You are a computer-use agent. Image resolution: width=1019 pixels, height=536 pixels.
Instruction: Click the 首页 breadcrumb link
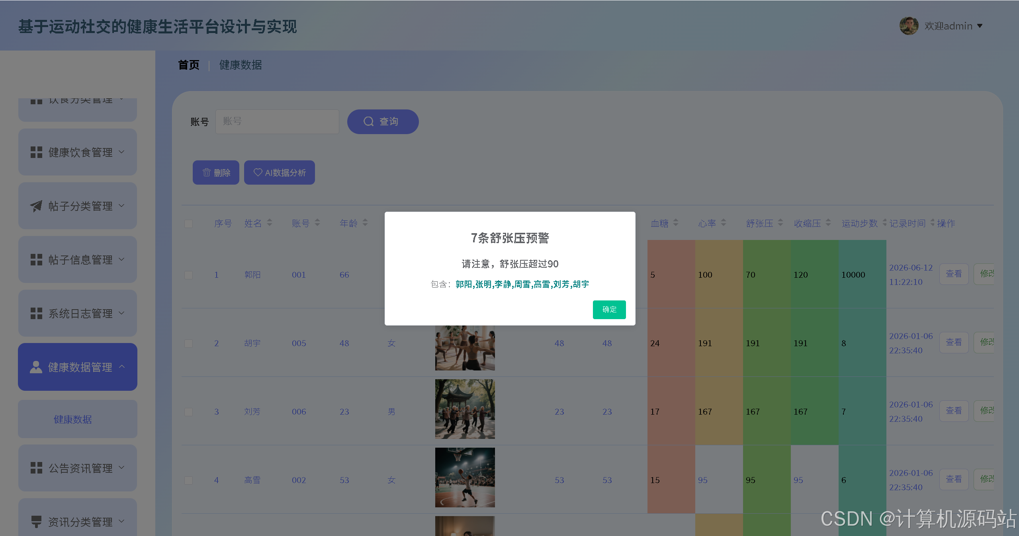pos(189,65)
